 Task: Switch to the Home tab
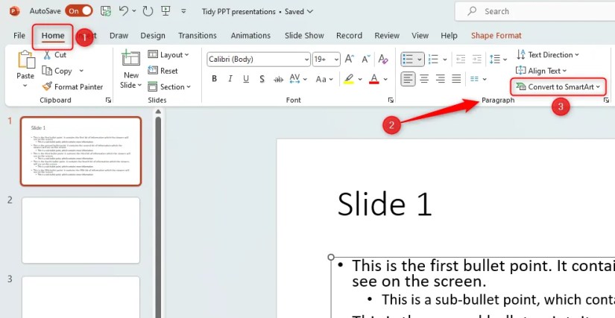[x=53, y=36]
